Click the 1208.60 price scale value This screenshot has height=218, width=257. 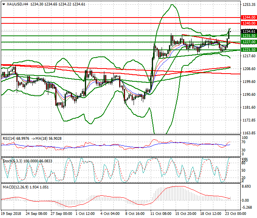(x=249, y=69)
